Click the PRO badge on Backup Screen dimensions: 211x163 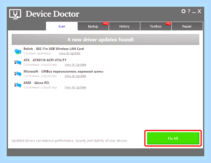pyautogui.click(x=106, y=23)
